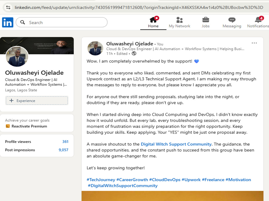269x201 pixels.
Task: Open the Notifications tab
Action: pyautogui.click(x=258, y=22)
